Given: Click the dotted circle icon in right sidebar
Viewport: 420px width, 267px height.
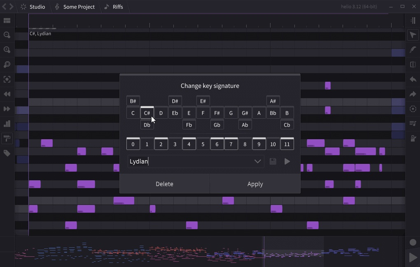Looking at the screenshot, I should point(413,109).
